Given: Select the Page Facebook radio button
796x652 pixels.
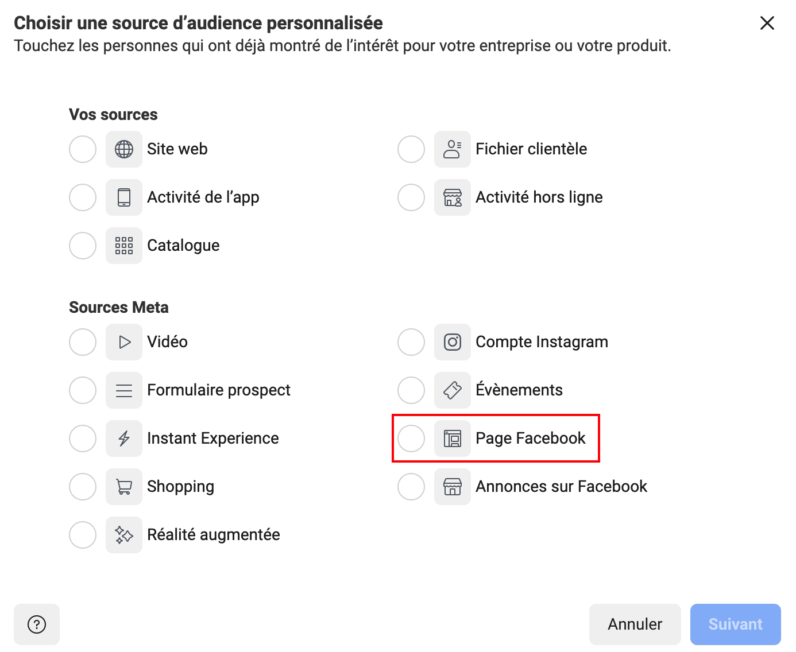Looking at the screenshot, I should pyautogui.click(x=411, y=438).
